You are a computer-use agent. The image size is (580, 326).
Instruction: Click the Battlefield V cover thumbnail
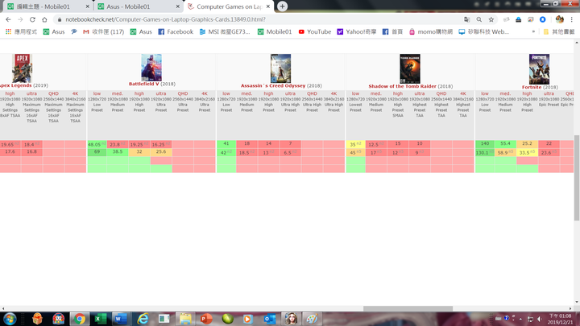point(151,68)
